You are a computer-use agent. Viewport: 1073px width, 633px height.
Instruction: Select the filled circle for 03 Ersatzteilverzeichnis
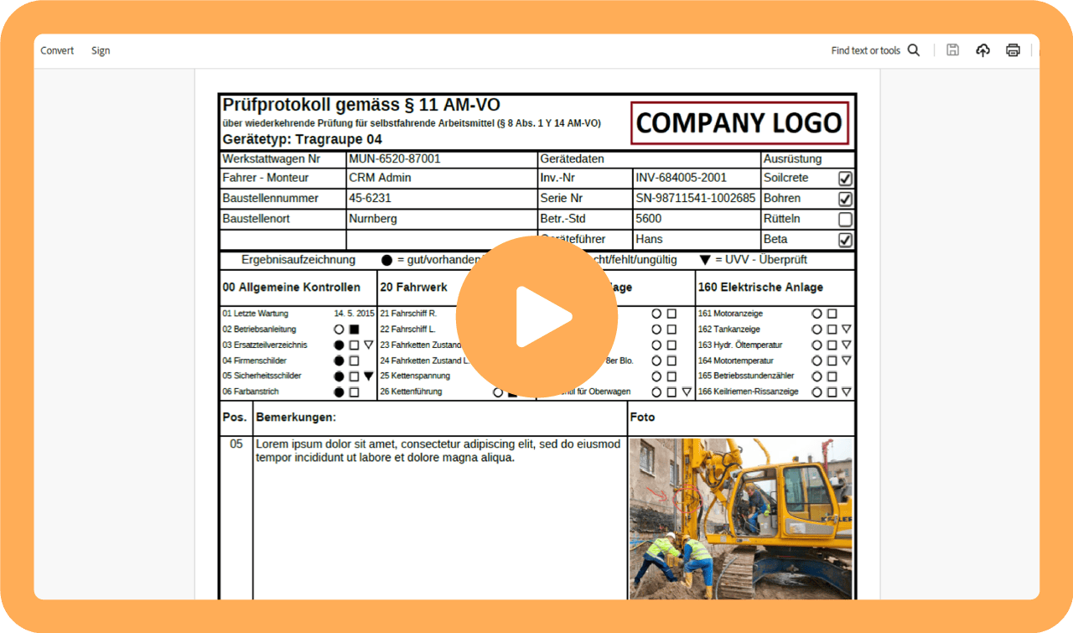point(339,345)
